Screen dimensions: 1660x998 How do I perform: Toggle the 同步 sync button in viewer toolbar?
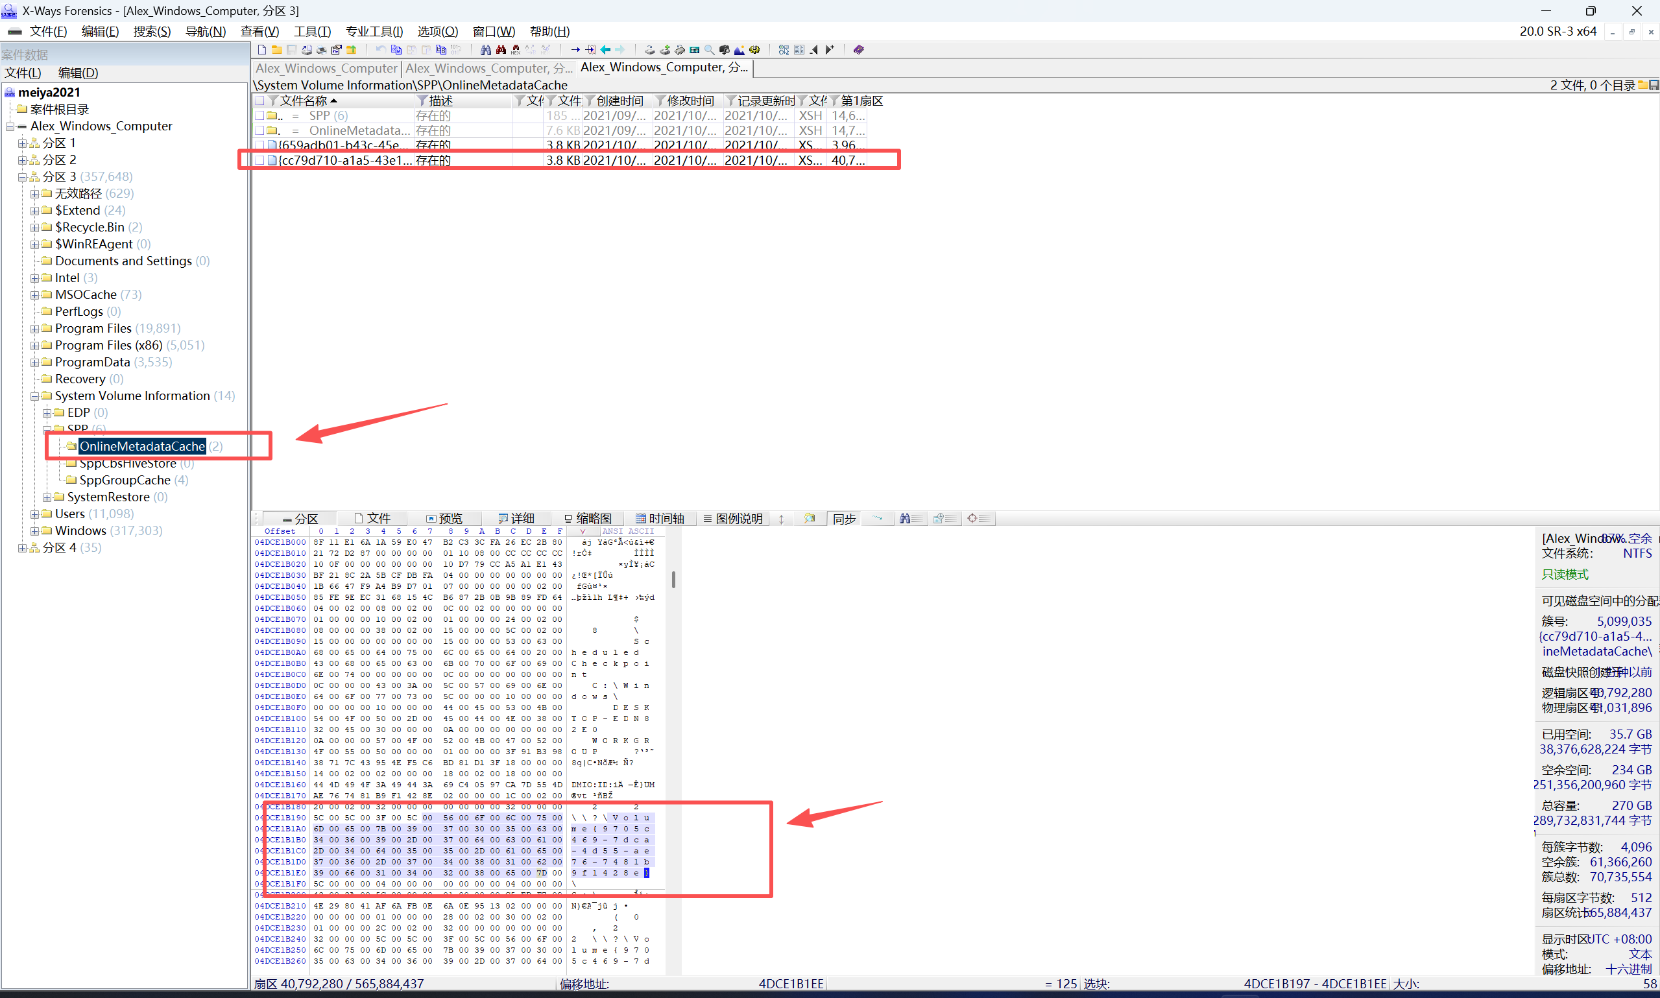tap(843, 518)
